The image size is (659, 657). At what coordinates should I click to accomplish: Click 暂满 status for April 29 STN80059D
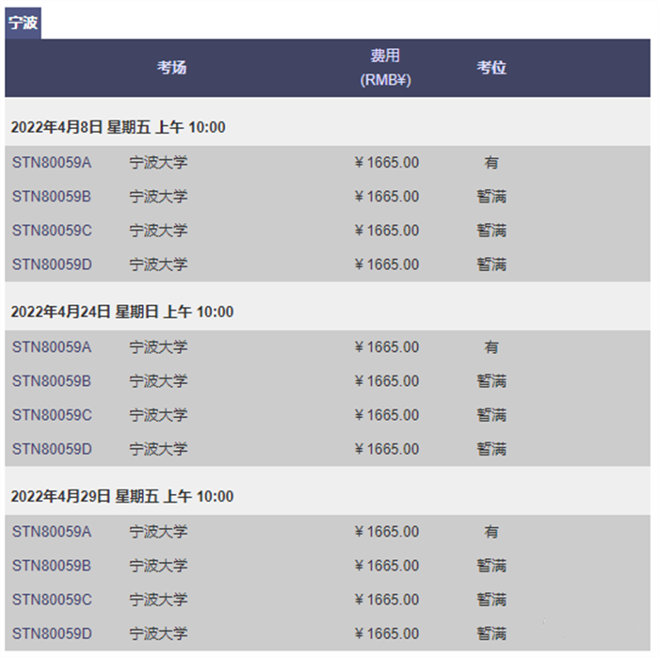491,633
